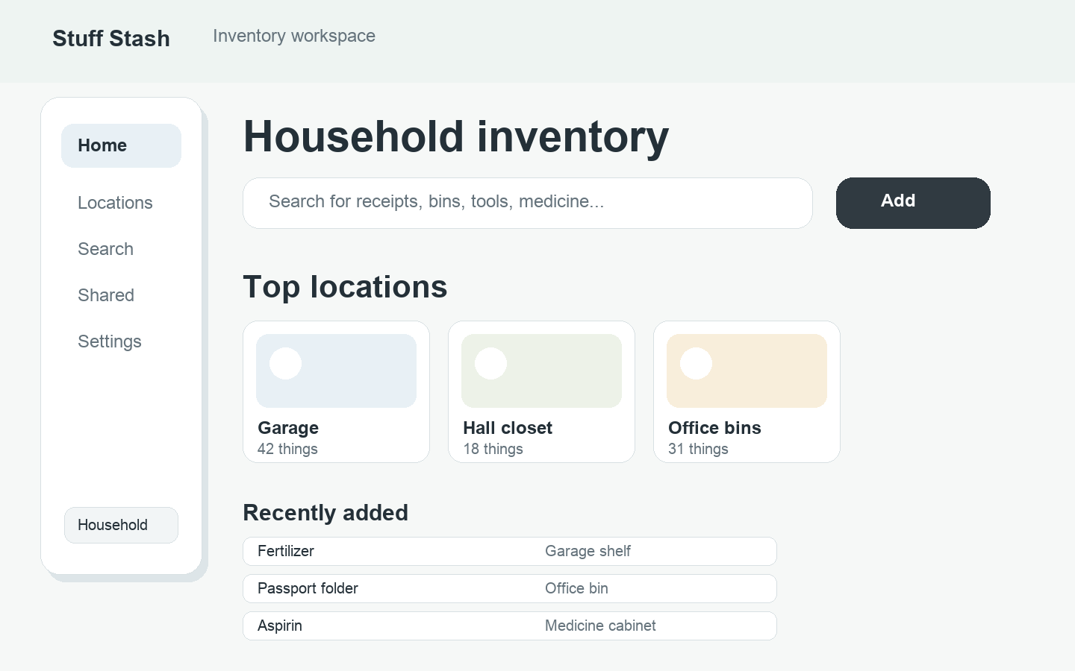Click the Office bins card thumbnail image
Image resolution: width=1075 pixels, height=671 pixels.
tap(747, 371)
